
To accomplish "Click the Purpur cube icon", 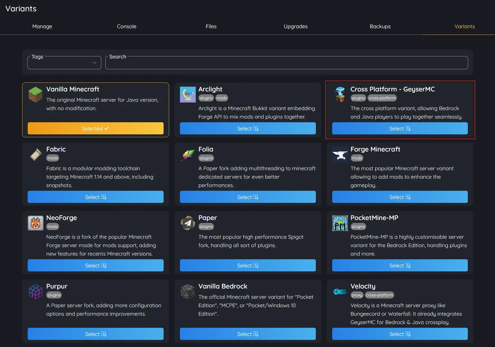I will point(35,291).
